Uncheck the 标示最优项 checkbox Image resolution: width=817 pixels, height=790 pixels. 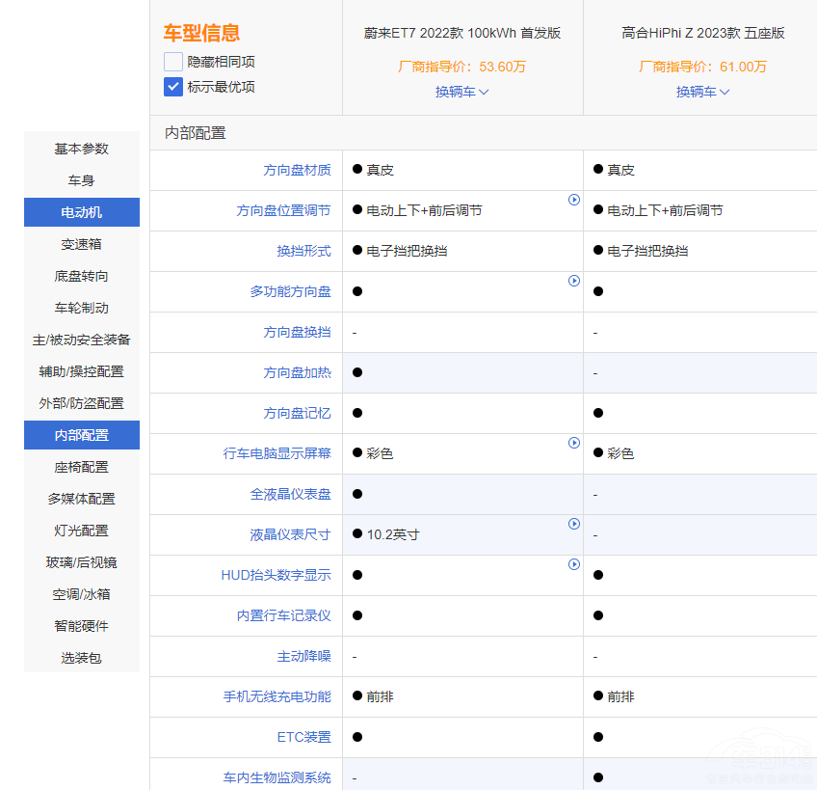[173, 87]
